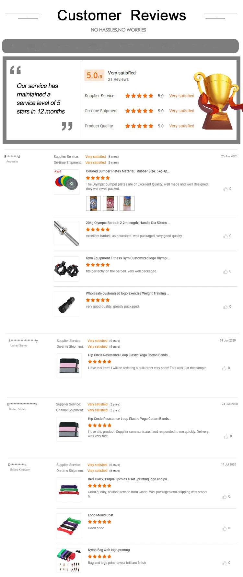
Task: Click the first customer photo under the bumper plates review
Action: click(x=93, y=203)
